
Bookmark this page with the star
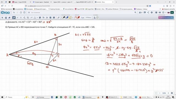tap(150, 6)
